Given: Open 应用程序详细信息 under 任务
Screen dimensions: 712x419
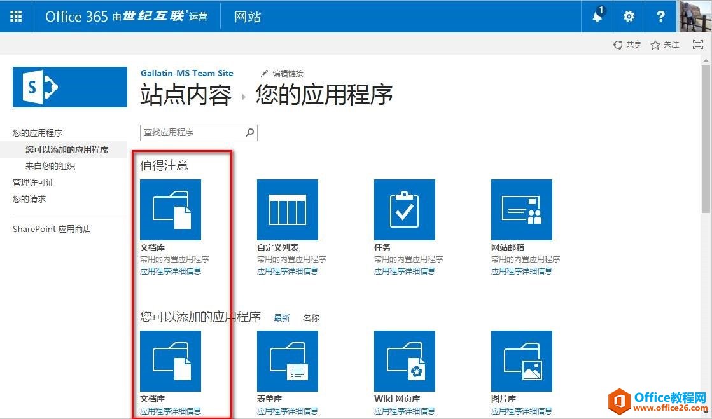Looking at the screenshot, I should click(x=405, y=271).
